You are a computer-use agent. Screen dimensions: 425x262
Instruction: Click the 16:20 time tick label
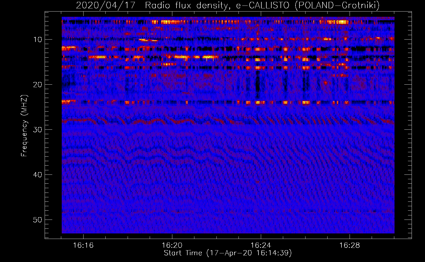coord(172,245)
